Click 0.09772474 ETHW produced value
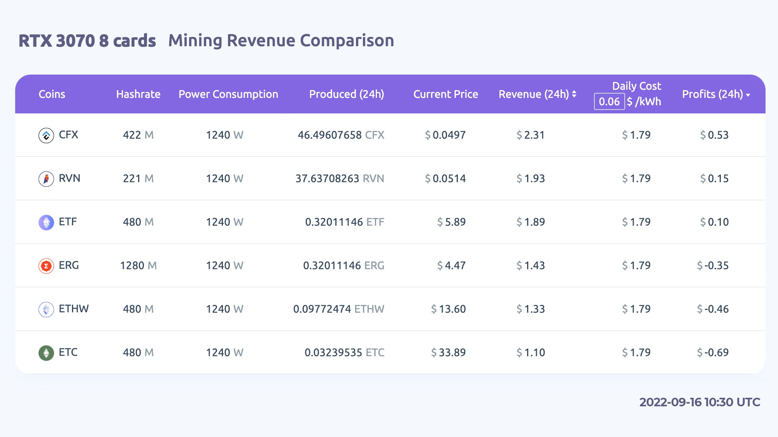The height and width of the screenshot is (437, 778). pyautogui.click(x=338, y=309)
